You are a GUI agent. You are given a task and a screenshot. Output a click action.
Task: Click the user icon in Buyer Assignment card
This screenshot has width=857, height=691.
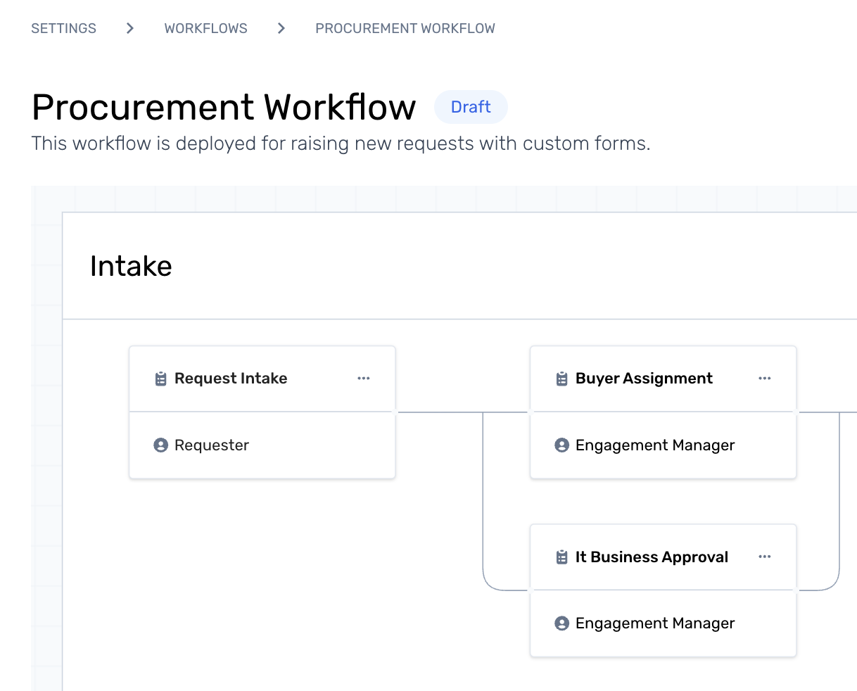pos(561,445)
